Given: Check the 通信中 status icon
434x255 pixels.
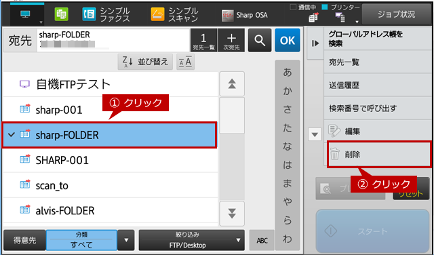Looking at the screenshot, I should pyautogui.click(x=313, y=18).
